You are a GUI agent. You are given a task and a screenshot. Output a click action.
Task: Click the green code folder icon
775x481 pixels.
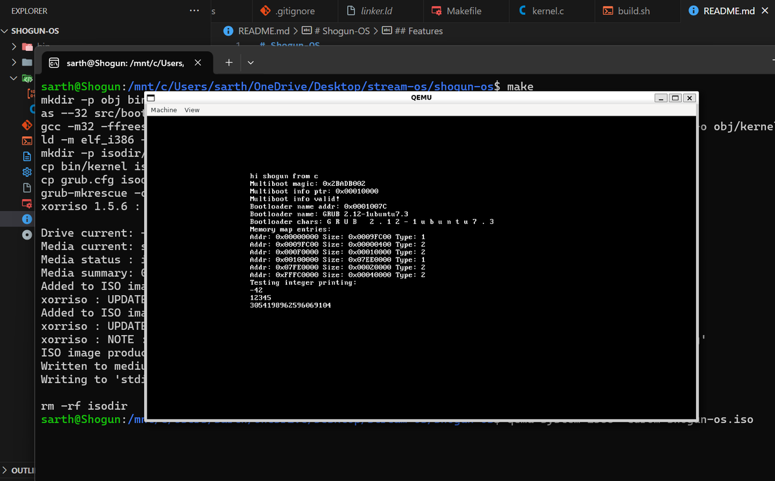click(x=28, y=79)
